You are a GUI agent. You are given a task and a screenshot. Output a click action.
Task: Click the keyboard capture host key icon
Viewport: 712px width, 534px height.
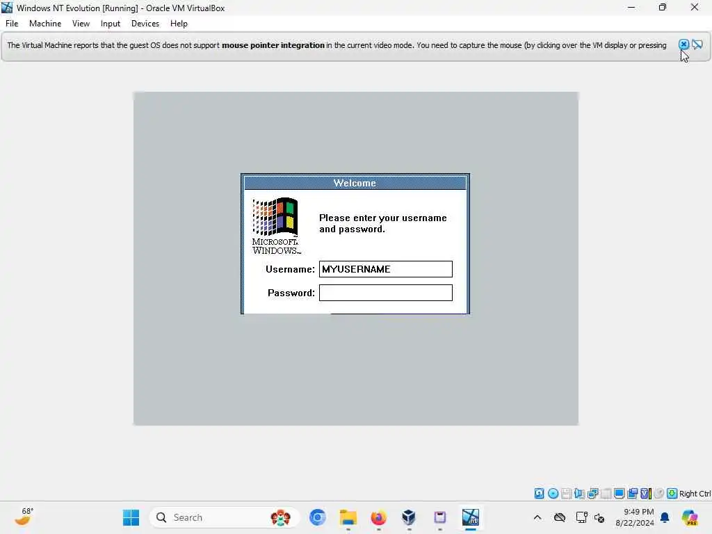[x=672, y=494]
